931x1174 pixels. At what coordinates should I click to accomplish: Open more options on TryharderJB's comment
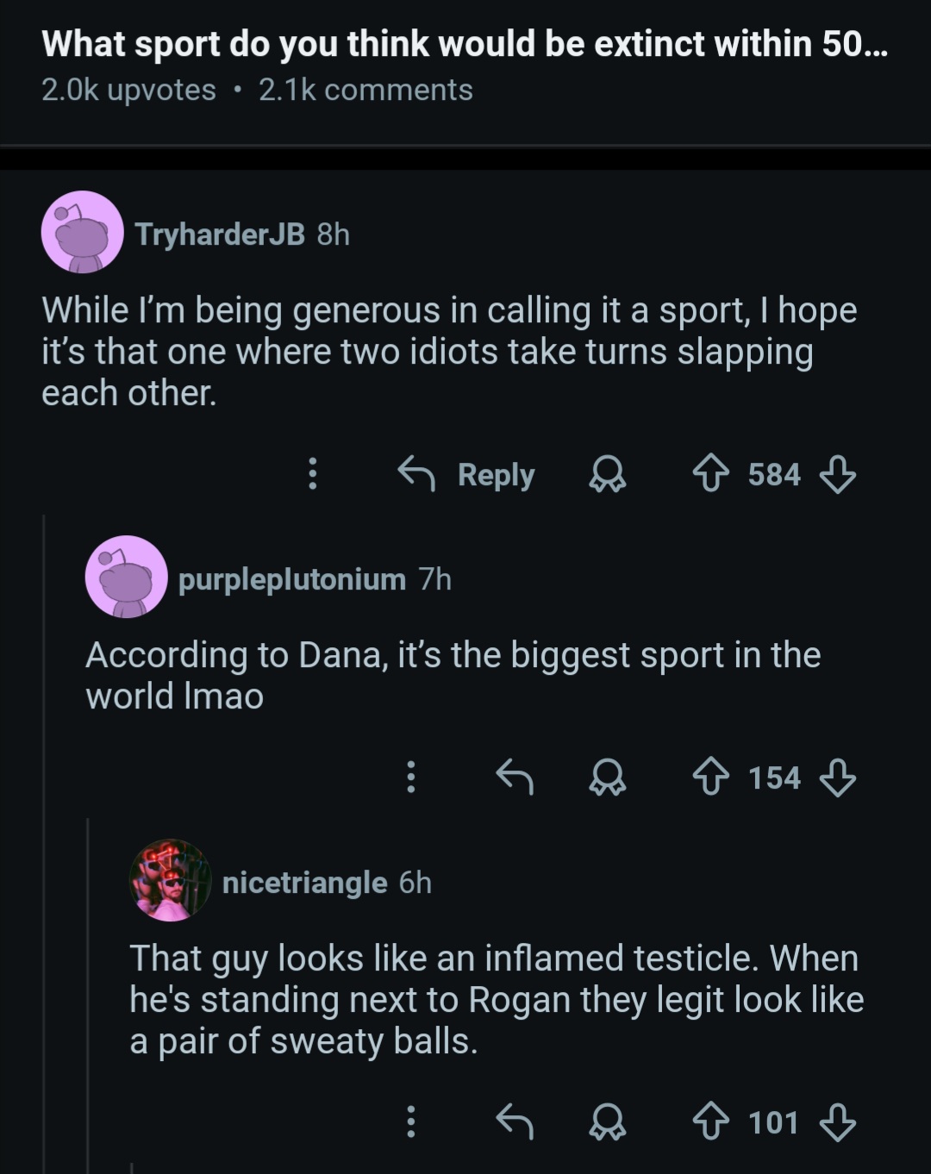[313, 475]
